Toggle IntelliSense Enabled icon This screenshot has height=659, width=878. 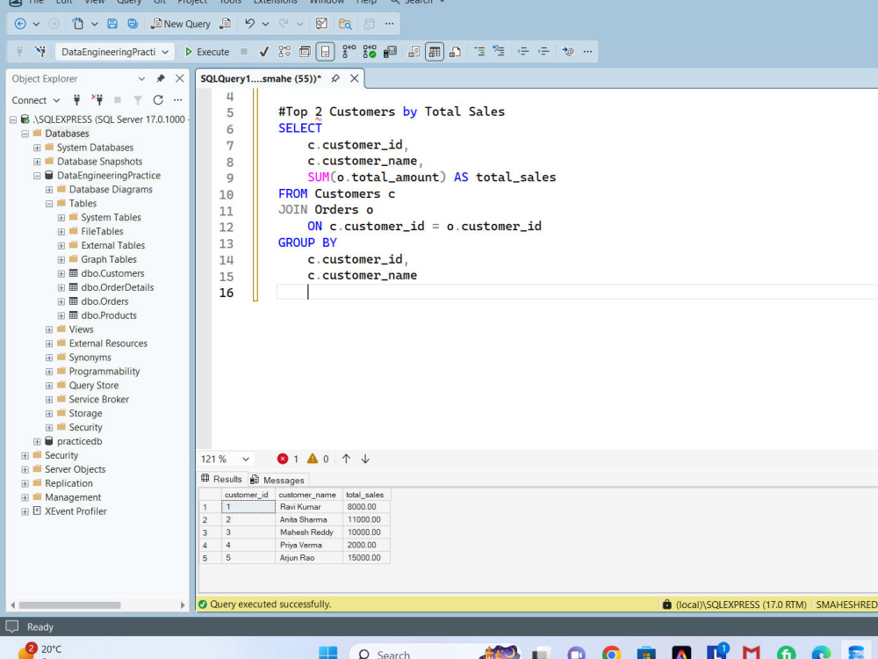pos(326,52)
